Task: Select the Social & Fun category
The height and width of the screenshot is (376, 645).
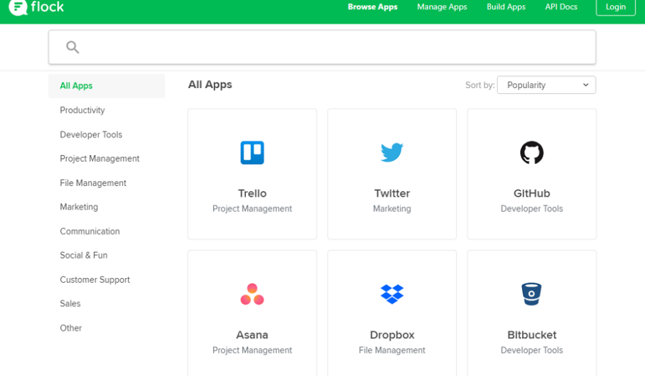Action: click(83, 255)
